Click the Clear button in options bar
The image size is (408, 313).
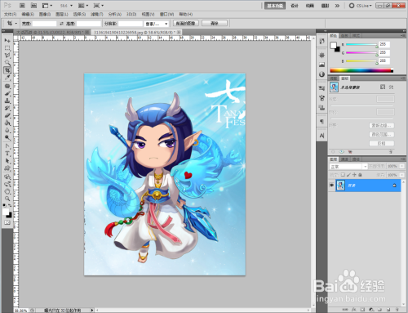(x=215, y=24)
